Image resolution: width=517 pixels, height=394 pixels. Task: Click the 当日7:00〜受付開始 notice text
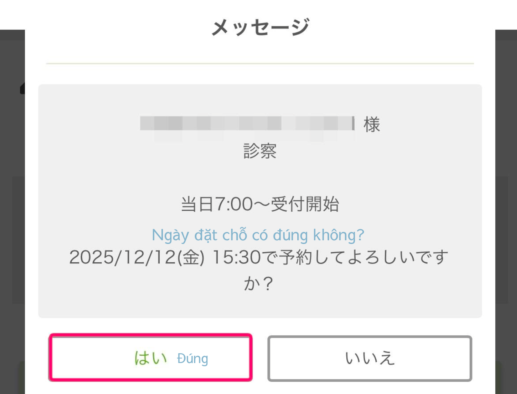pos(260,204)
